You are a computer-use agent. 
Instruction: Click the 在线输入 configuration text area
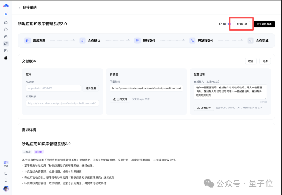coord(230,92)
